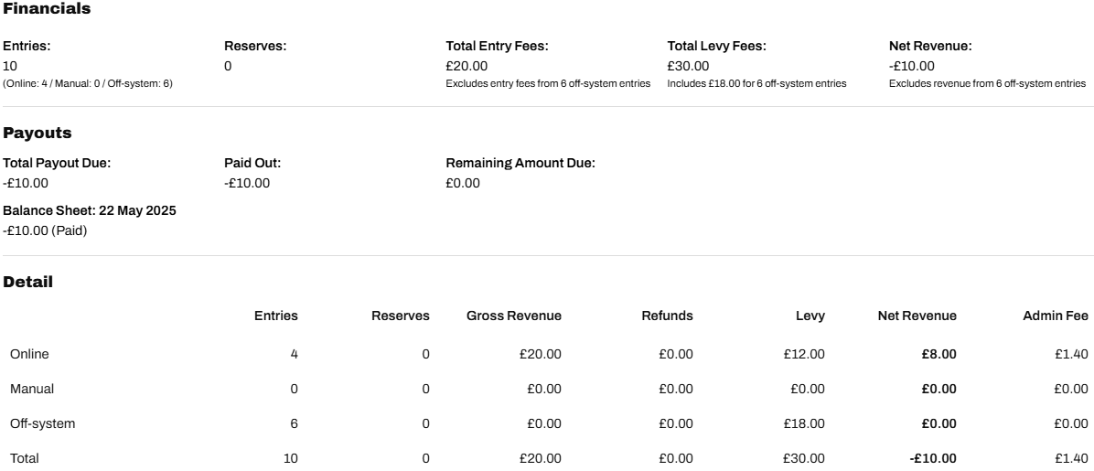Click the Admin Fee column header

click(1056, 316)
